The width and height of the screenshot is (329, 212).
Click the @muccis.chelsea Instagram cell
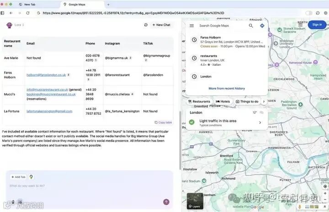117,94
